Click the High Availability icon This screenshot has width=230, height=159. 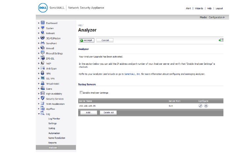click(x=42, y=93)
